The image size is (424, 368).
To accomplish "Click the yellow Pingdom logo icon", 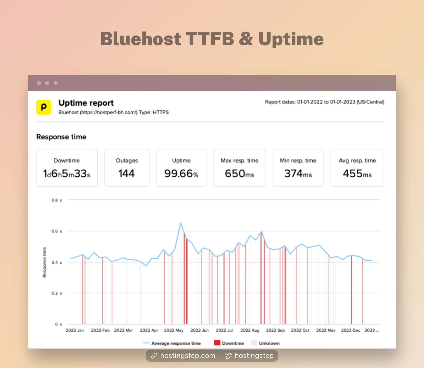I will click(44, 107).
